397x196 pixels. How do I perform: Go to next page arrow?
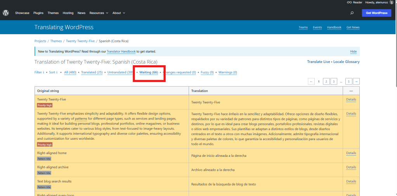(357, 82)
